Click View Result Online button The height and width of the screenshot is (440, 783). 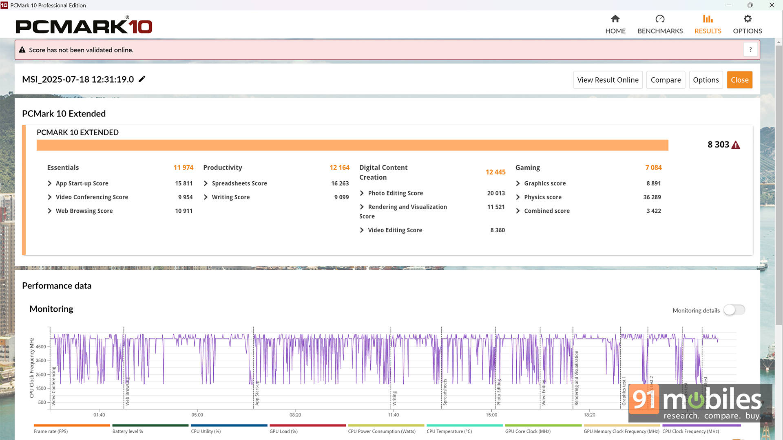click(608, 80)
